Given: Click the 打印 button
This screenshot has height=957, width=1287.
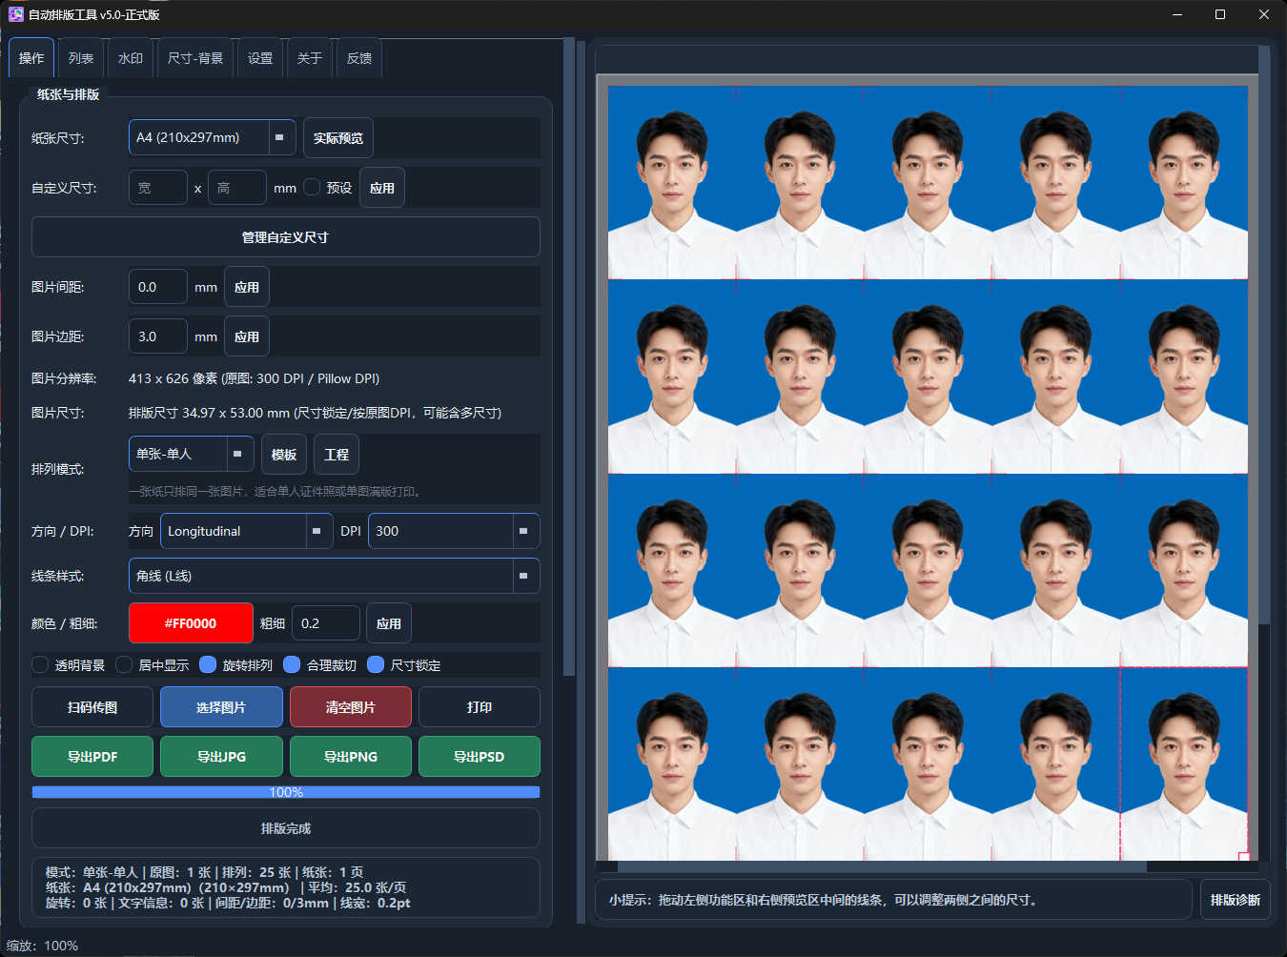Looking at the screenshot, I should coord(480,707).
